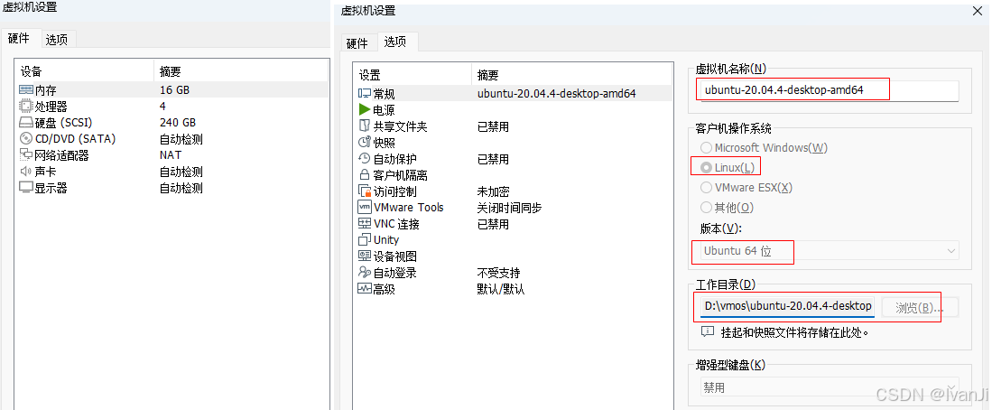Click the 共享文件夹 shared folder icon
Viewport: 992px width, 410px height.
tap(365, 126)
